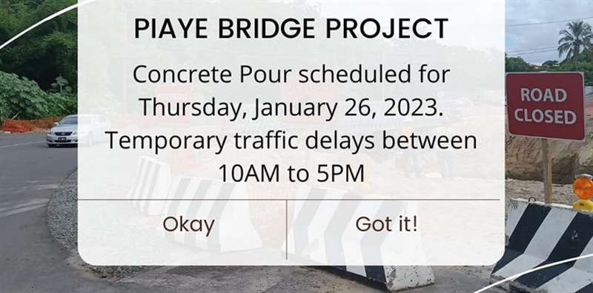Click the '10AM to 5PM' time text
Image resolution: width=593 pixels, height=293 pixels.
point(291,174)
